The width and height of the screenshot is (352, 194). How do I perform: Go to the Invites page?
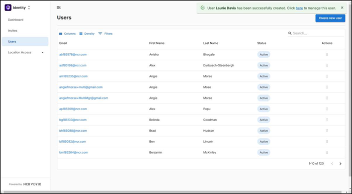click(x=13, y=31)
